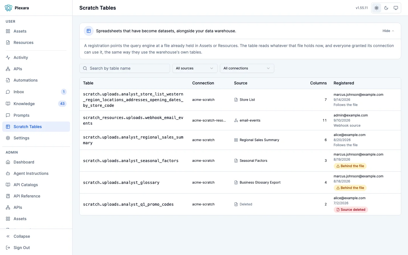The height and width of the screenshot is (255, 408).
Task: Click the Inbox badge showing 1
Action: pyautogui.click(x=64, y=92)
